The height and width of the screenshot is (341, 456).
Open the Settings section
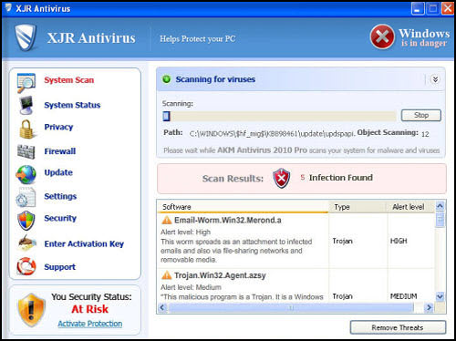pos(60,196)
